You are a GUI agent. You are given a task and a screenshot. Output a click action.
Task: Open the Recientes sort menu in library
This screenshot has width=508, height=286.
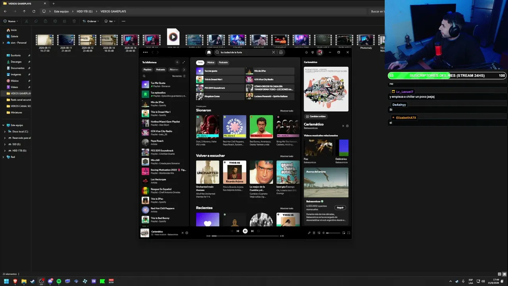click(x=178, y=76)
